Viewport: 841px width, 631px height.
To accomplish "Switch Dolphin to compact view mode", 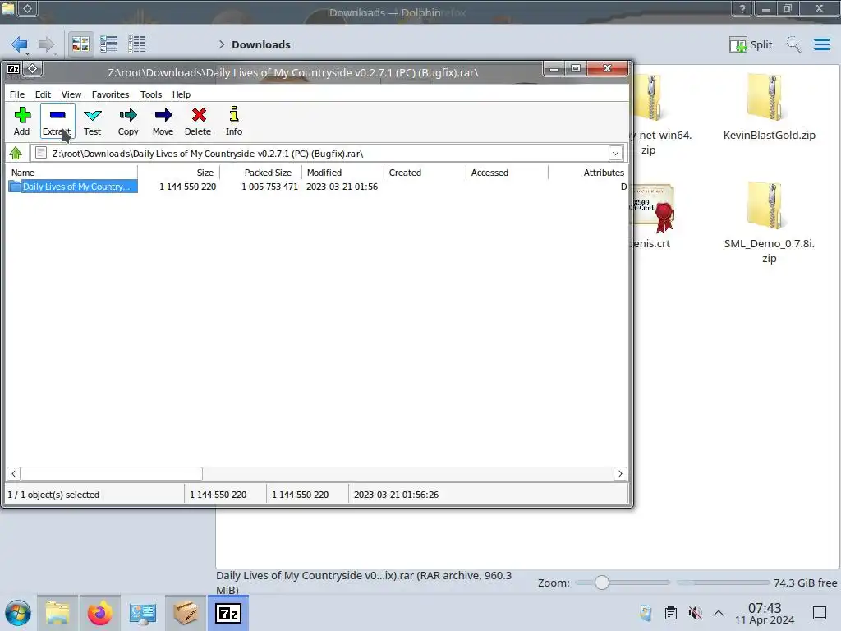I will coord(109,44).
